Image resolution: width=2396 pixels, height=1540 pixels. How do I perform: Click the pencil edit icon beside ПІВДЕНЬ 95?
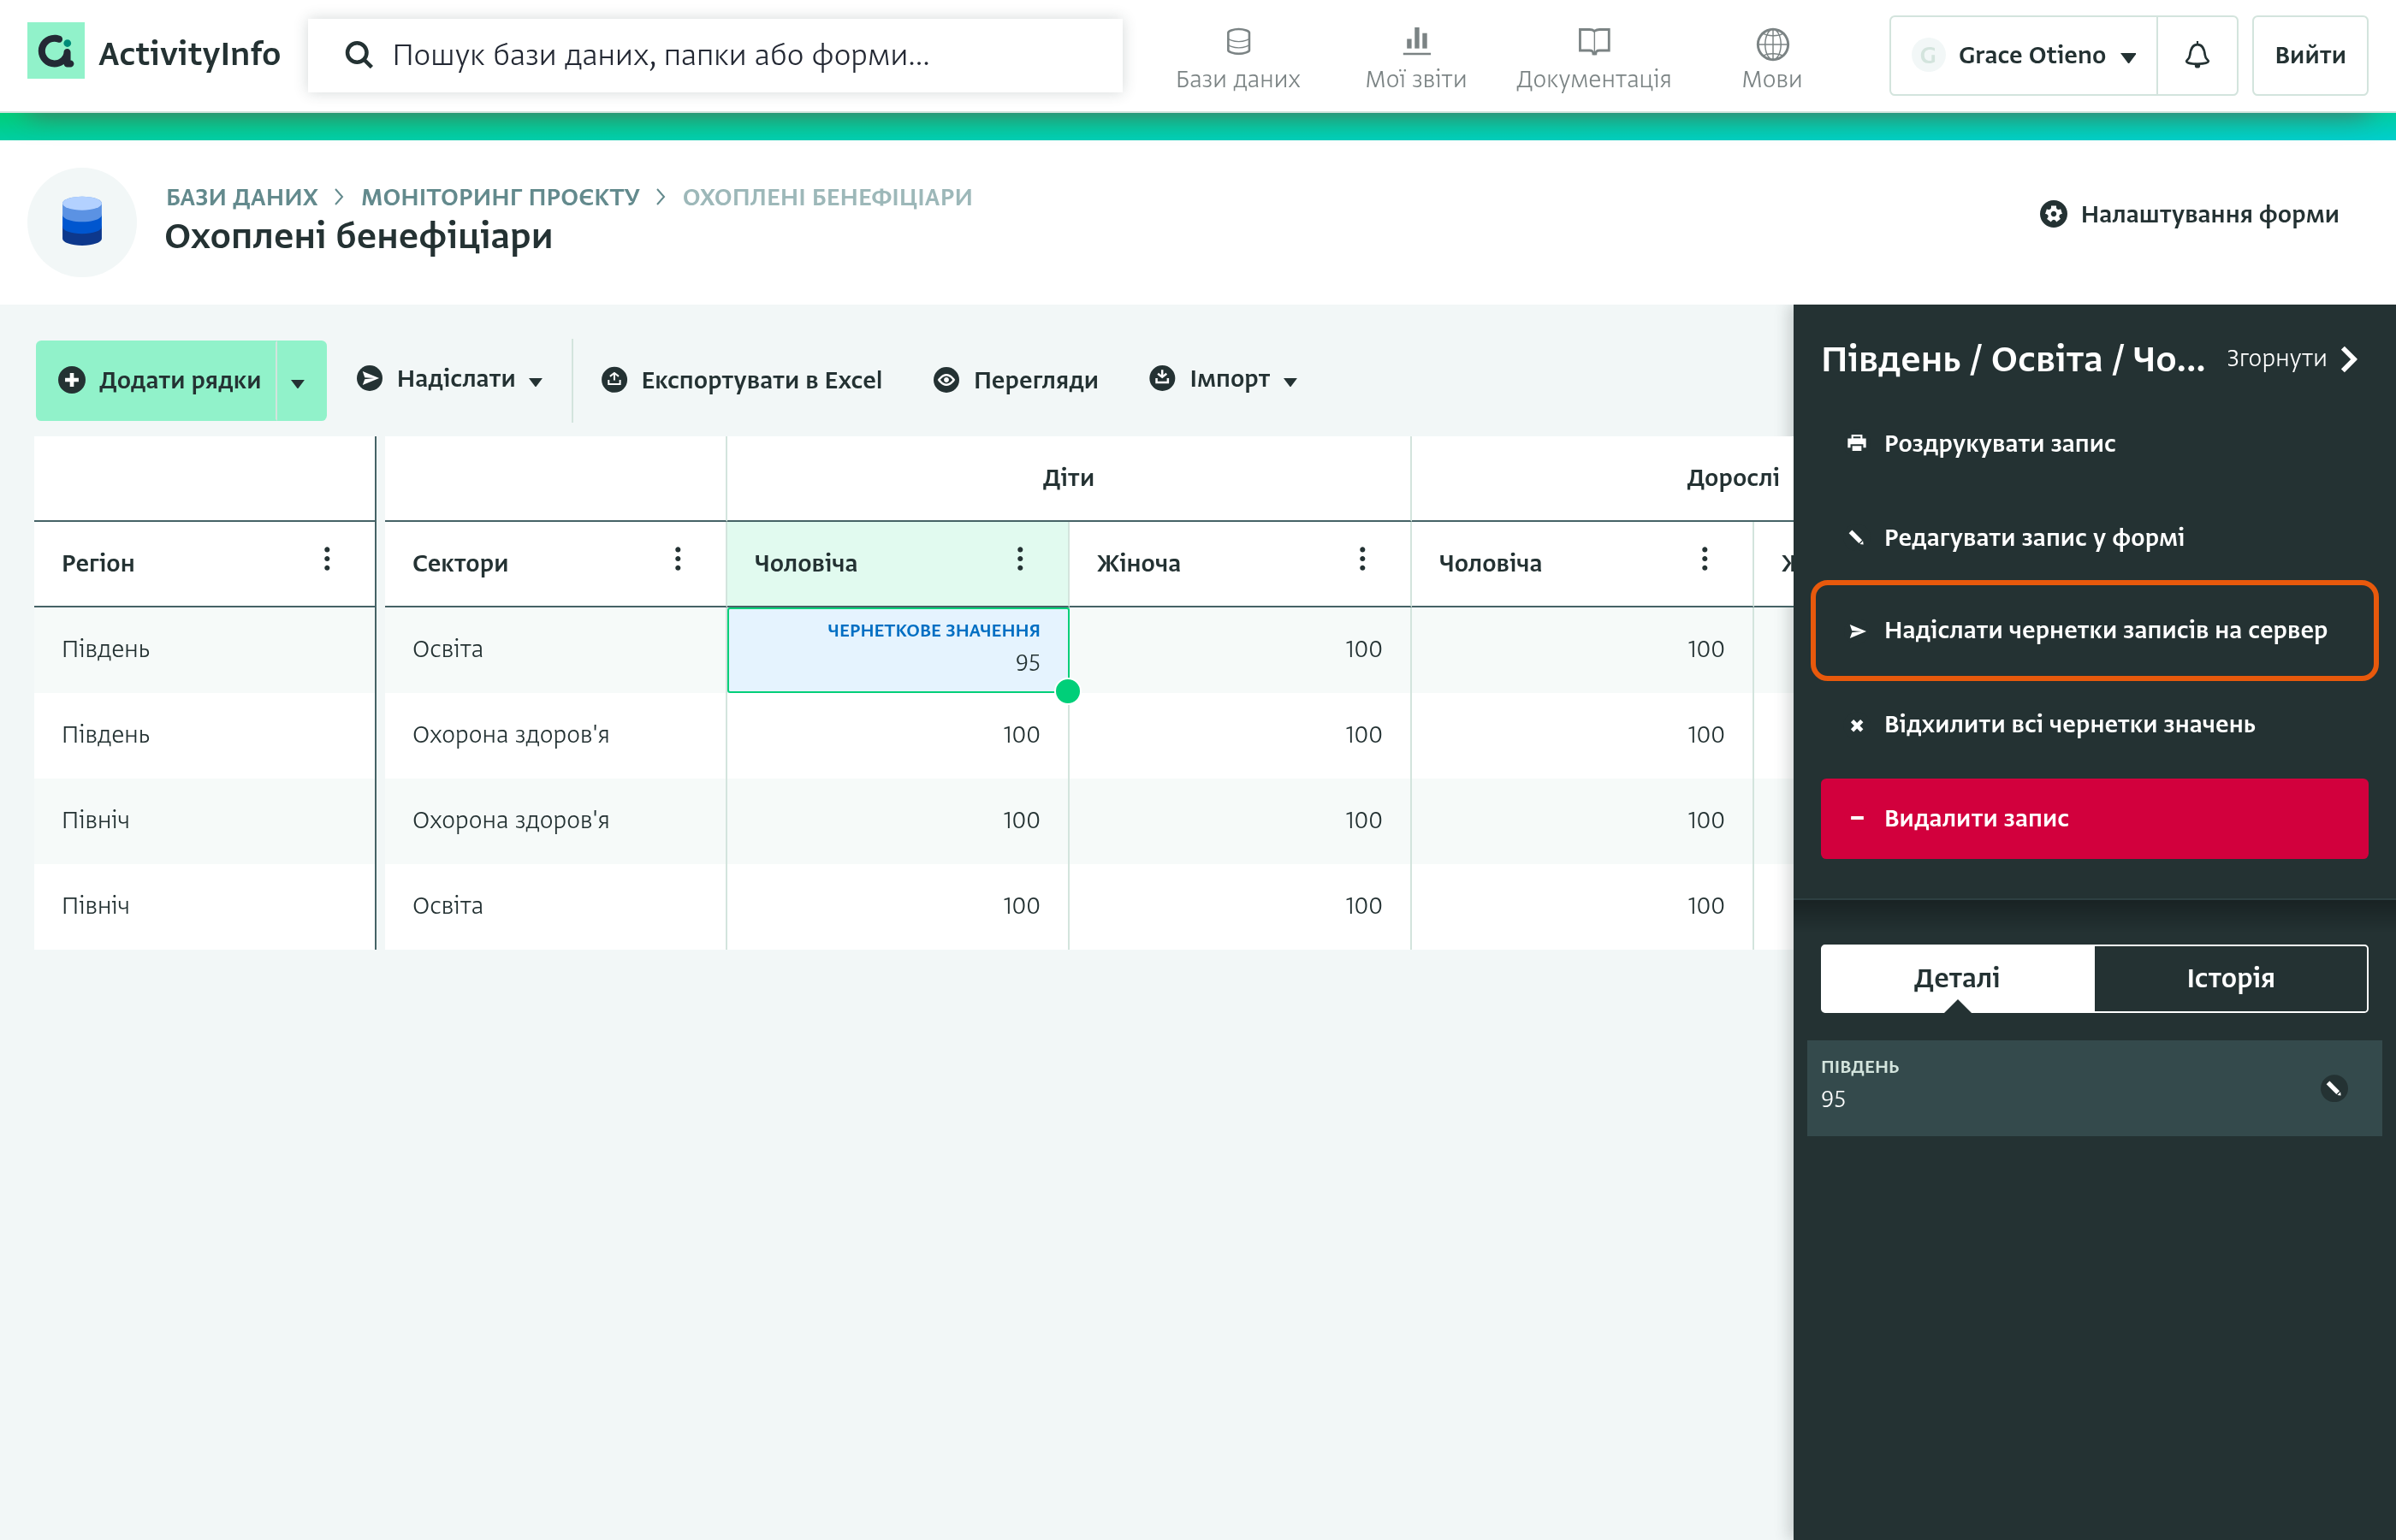coord(2333,1088)
